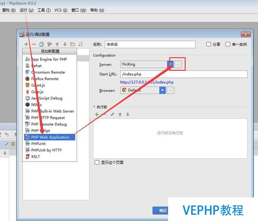The height and width of the screenshot is (222, 258).
Task: Open browser settings ellipsis button
Action: pyautogui.click(x=171, y=90)
